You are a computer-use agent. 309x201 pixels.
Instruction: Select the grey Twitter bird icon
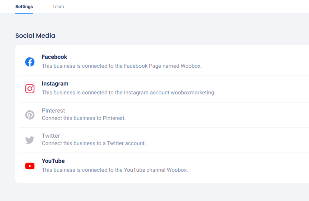click(x=30, y=140)
